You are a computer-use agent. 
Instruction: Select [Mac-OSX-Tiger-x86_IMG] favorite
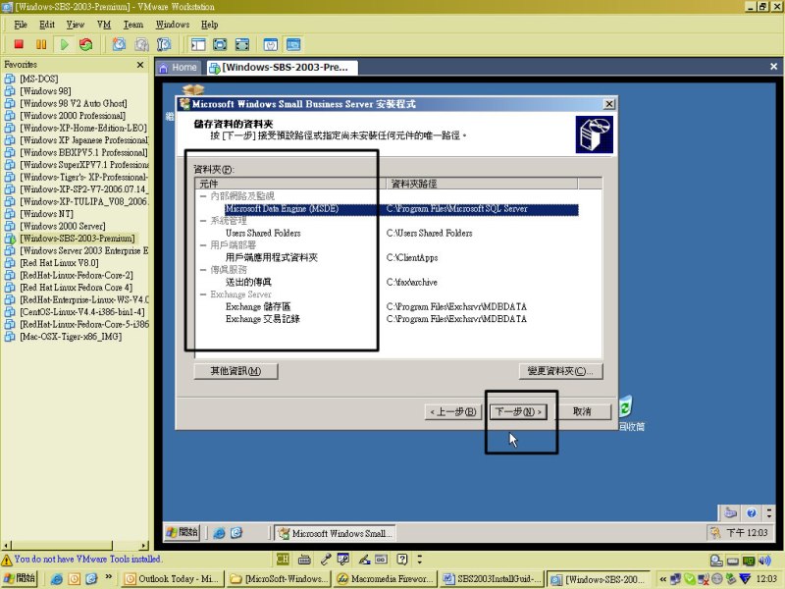[70, 337]
